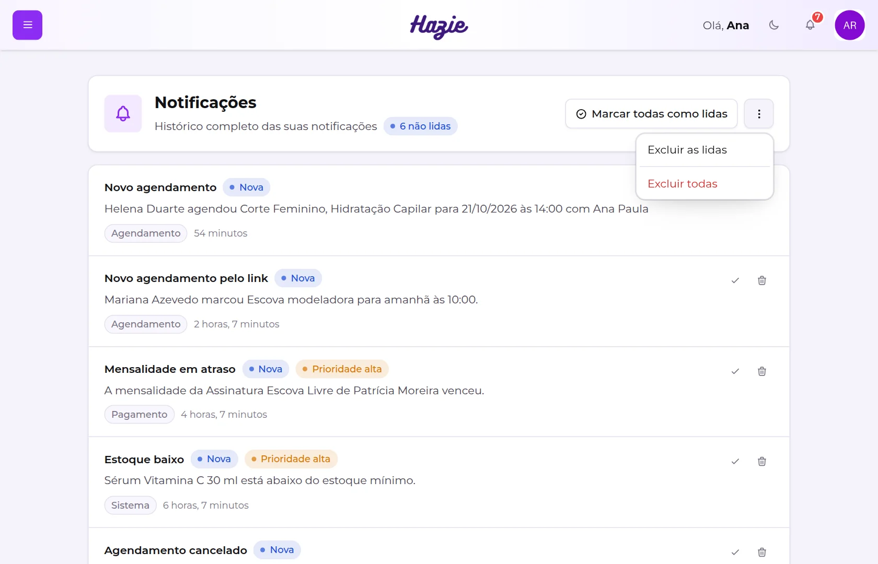Viewport: 878px width, 564px height.
Task: Open the Novo agendamento notification title
Action: pyautogui.click(x=160, y=187)
